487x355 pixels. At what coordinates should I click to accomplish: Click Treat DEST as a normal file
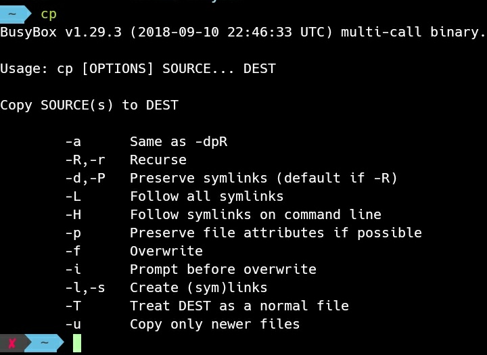(x=239, y=306)
